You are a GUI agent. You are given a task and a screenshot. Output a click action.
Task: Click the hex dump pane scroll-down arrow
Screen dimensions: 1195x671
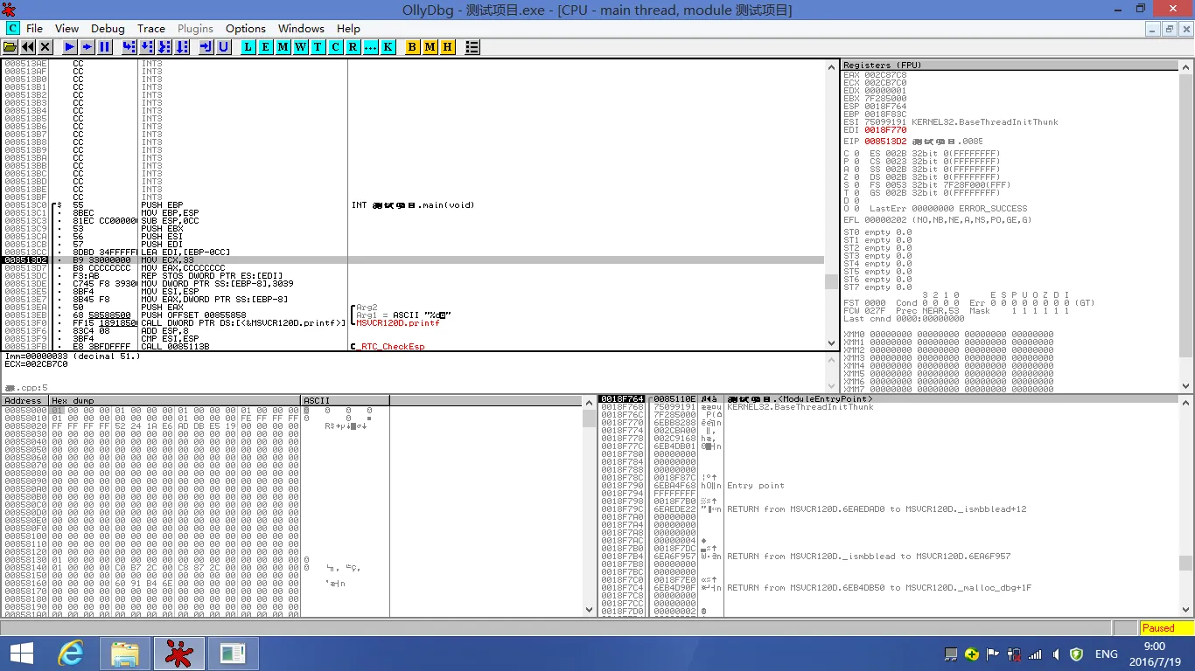tap(590, 609)
